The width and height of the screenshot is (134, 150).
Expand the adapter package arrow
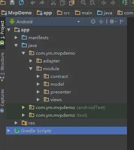coord(31,61)
